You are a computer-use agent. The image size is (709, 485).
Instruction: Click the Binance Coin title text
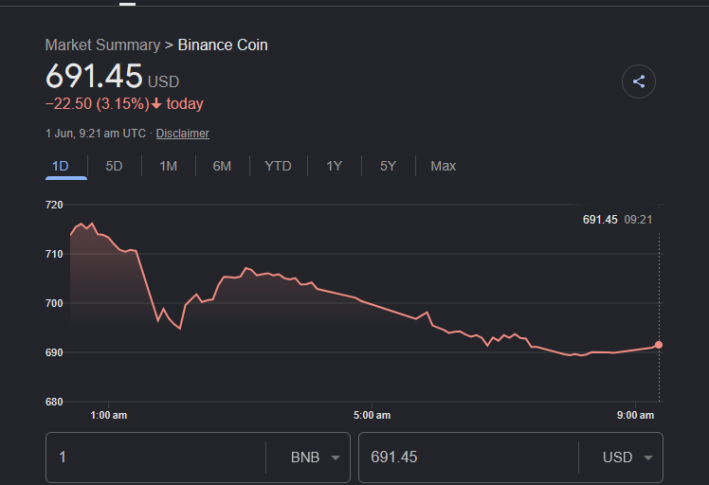click(223, 45)
